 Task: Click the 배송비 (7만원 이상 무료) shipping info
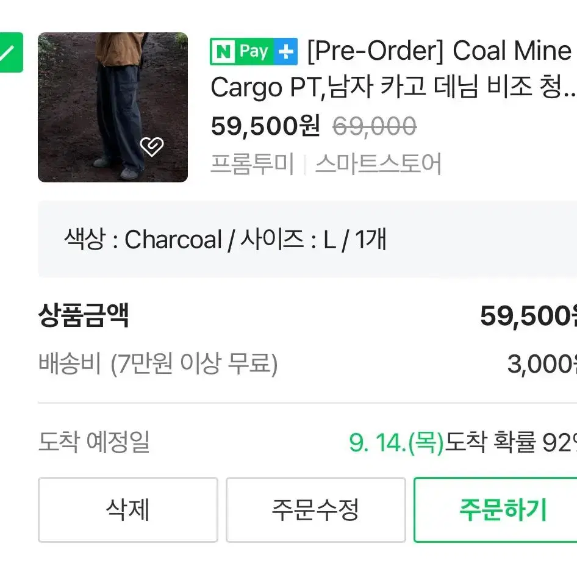click(158, 364)
